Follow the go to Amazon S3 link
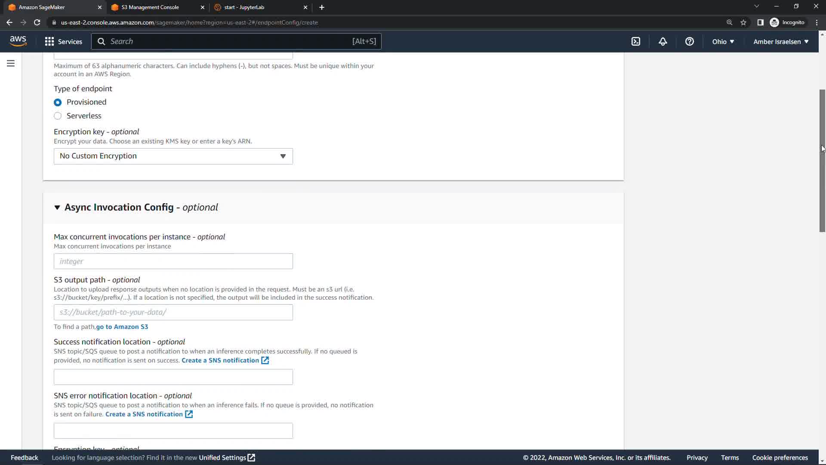The width and height of the screenshot is (826, 465). pyautogui.click(x=122, y=327)
